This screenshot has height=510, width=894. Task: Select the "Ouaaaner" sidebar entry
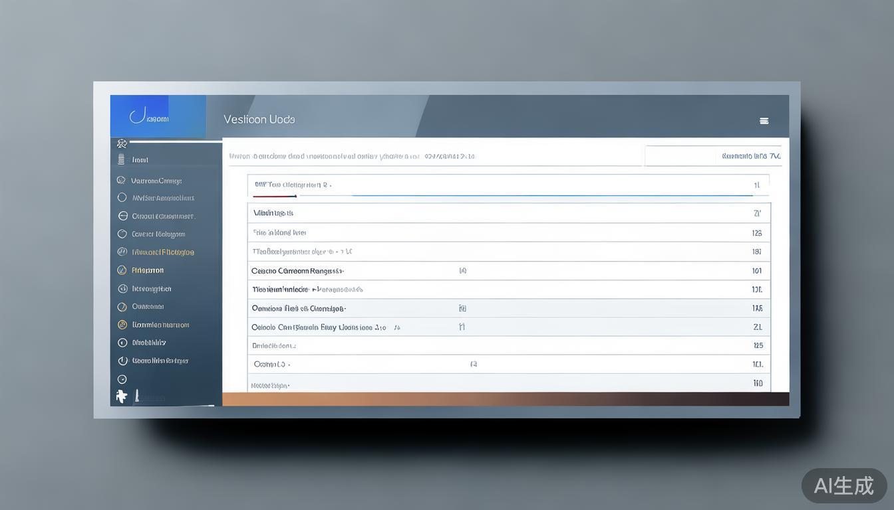coord(148,307)
